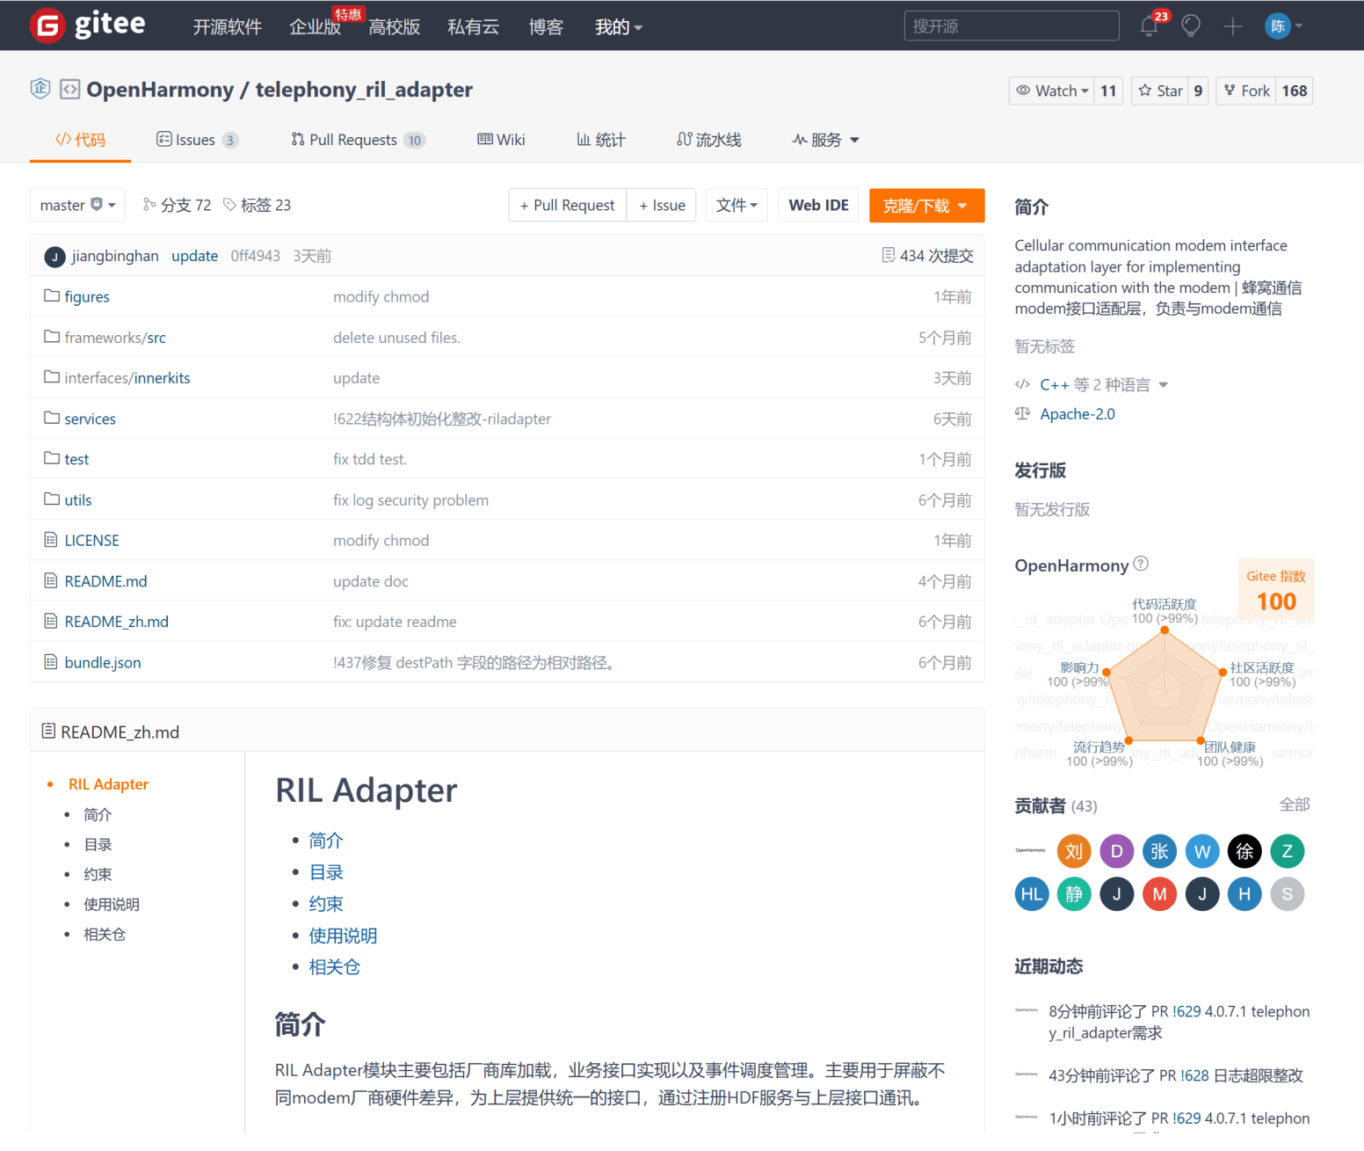Open the README_zh.md file in list
The image size is (1364, 1151).
click(x=116, y=622)
